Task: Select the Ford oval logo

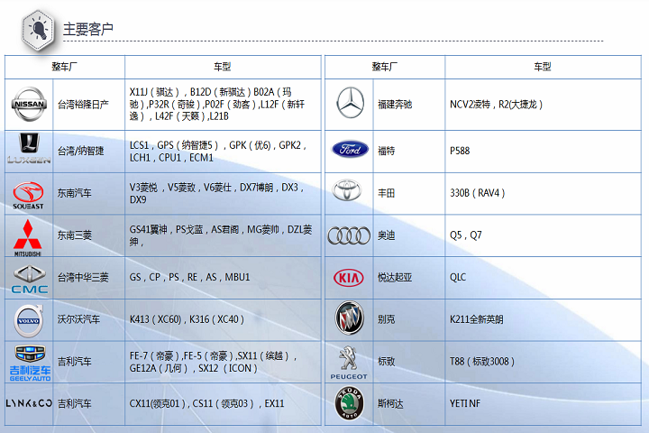Action: coord(350,150)
